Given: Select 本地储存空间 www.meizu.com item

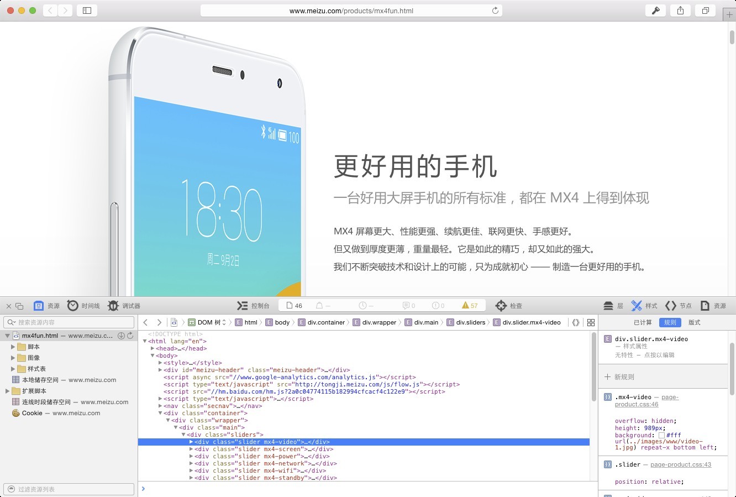Looking at the screenshot, I should pos(69,380).
